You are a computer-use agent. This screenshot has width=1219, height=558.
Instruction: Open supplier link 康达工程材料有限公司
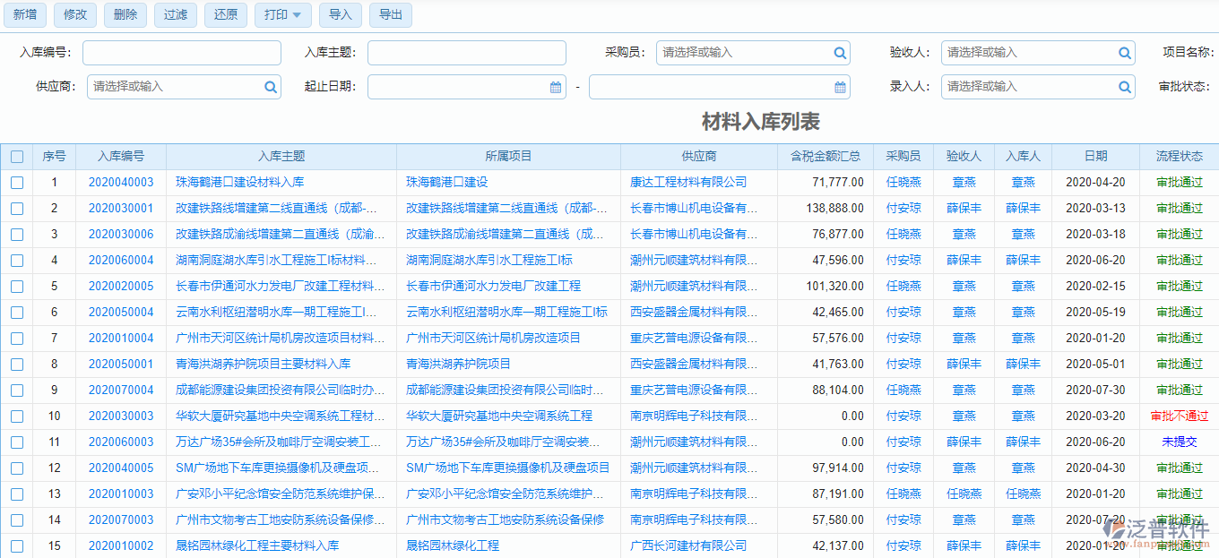pos(688,183)
